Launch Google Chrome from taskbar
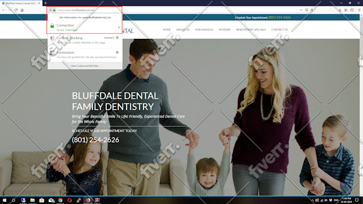The width and height of the screenshot is (363, 204). 60,200
